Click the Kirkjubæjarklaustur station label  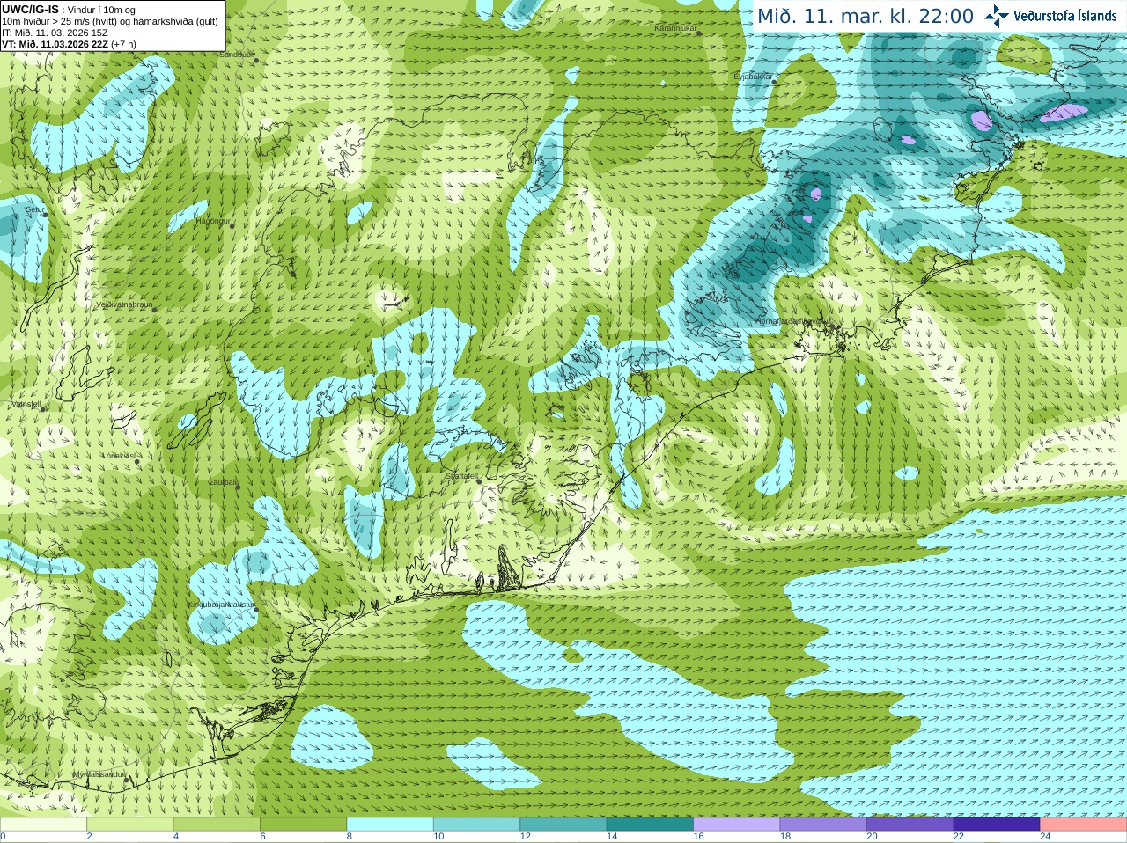pos(221,605)
